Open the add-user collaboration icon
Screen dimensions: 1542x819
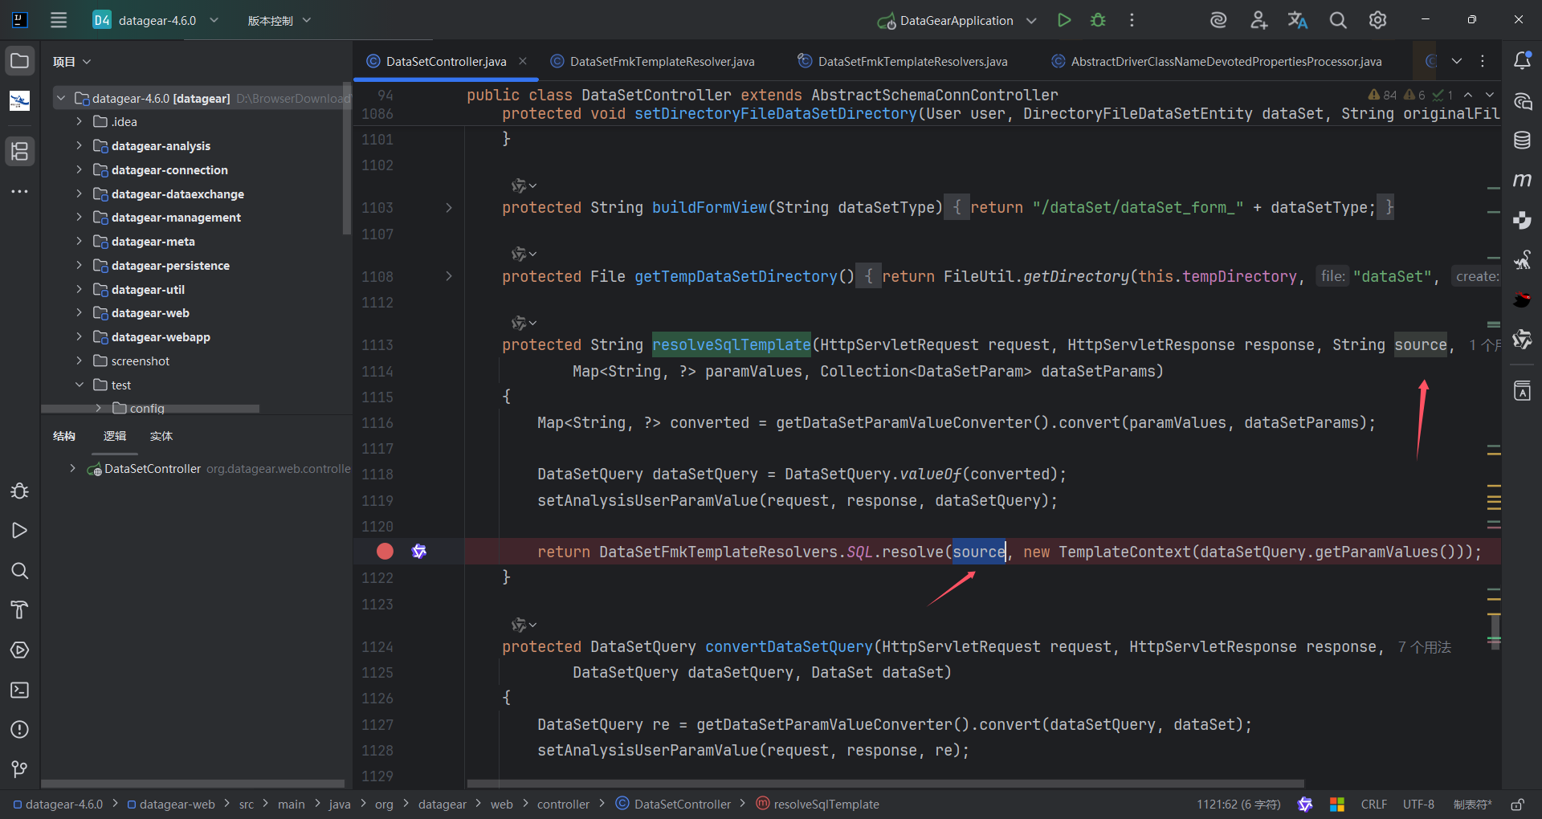(1258, 20)
